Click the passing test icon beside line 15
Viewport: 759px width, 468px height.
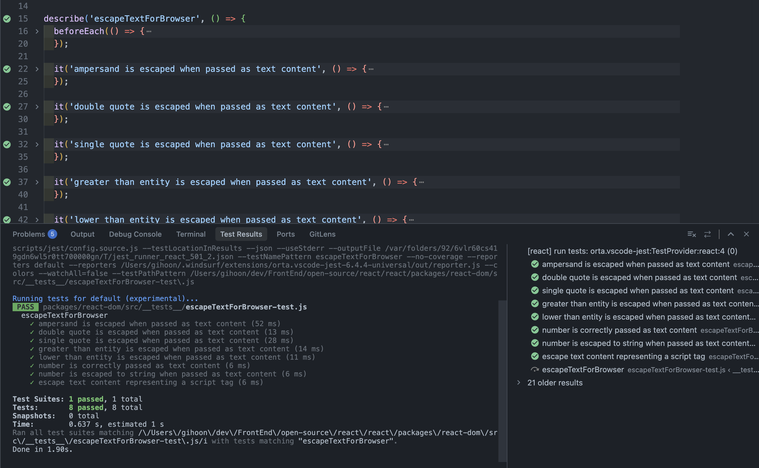point(7,18)
